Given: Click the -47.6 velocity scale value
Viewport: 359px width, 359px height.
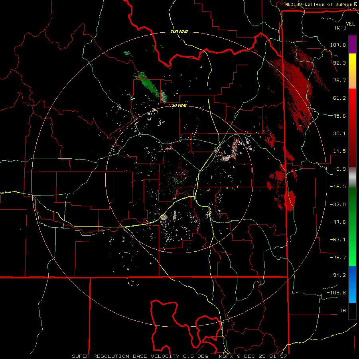Looking at the screenshot, I should tap(338, 222).
